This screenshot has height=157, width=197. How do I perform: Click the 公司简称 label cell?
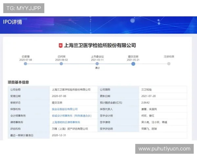tap(118, 90)
